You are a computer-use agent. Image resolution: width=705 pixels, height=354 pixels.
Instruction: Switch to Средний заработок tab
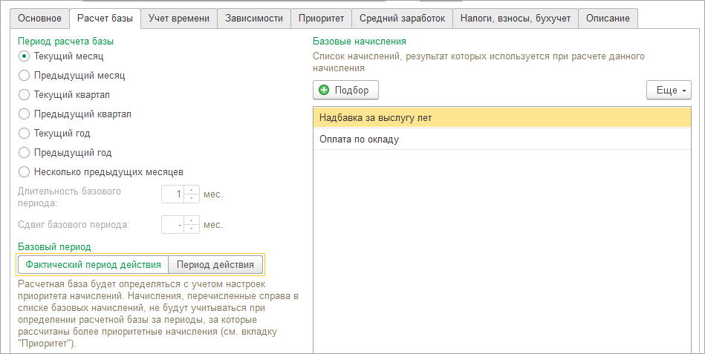[x=401, y=18]
